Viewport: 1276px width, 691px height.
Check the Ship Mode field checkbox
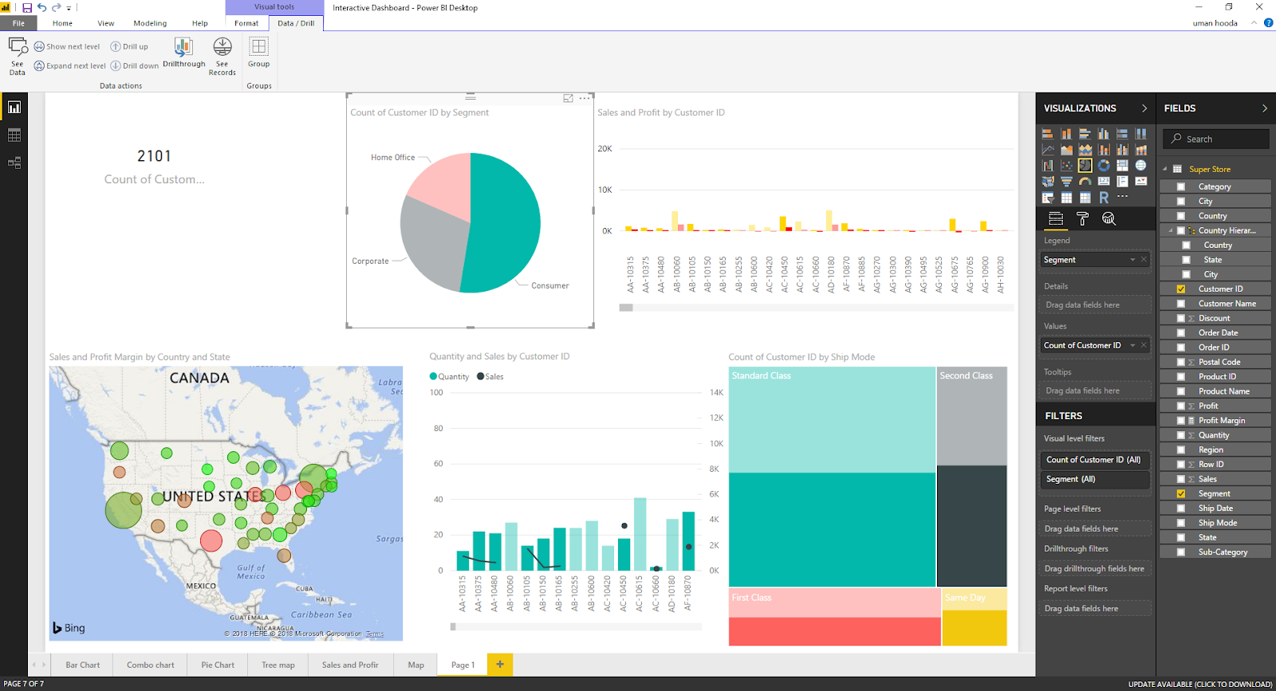click(1181, 523)
